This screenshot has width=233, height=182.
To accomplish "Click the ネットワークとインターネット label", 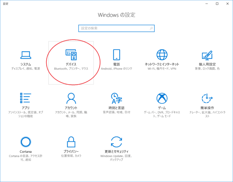I will pyautogui.click(x=162, y=64).
